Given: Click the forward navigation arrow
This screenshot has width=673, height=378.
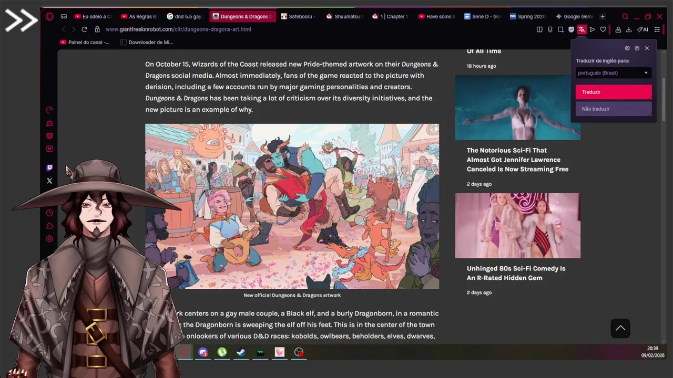Looking at the screenshot, I should coord(74,29).
